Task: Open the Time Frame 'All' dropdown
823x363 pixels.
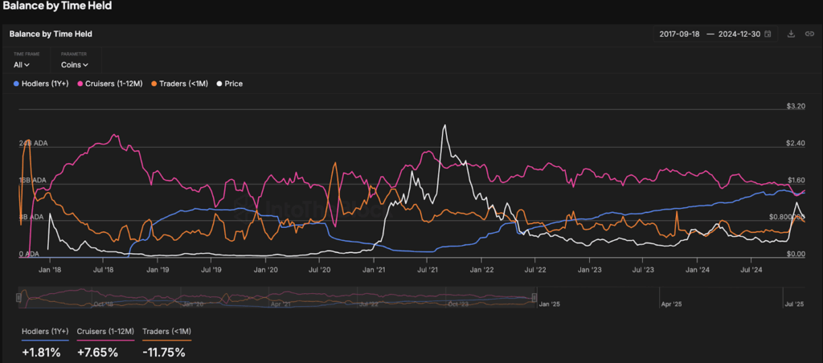Action: [22, 65]
